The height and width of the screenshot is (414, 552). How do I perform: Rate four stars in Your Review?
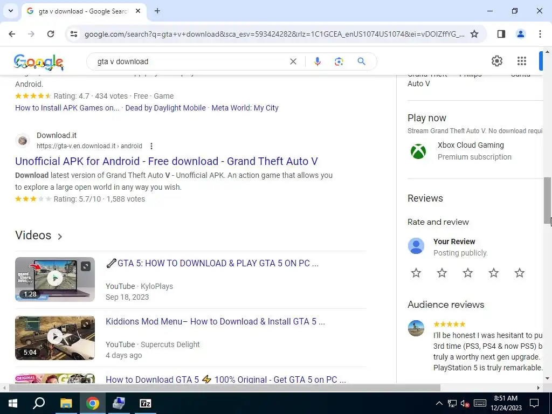494,273
